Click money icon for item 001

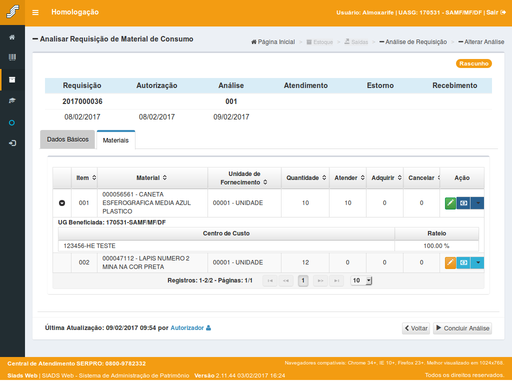pyautogui.click(x=463, y=203)
